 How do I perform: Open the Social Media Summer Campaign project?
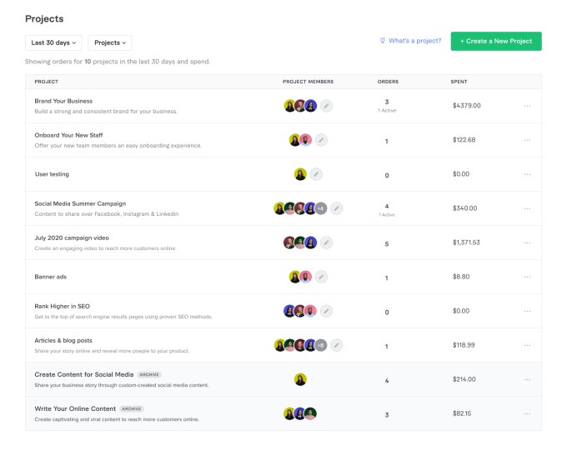(80, 203)
